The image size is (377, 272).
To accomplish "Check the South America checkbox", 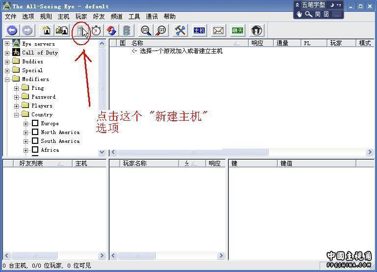I will coord(35,141).
